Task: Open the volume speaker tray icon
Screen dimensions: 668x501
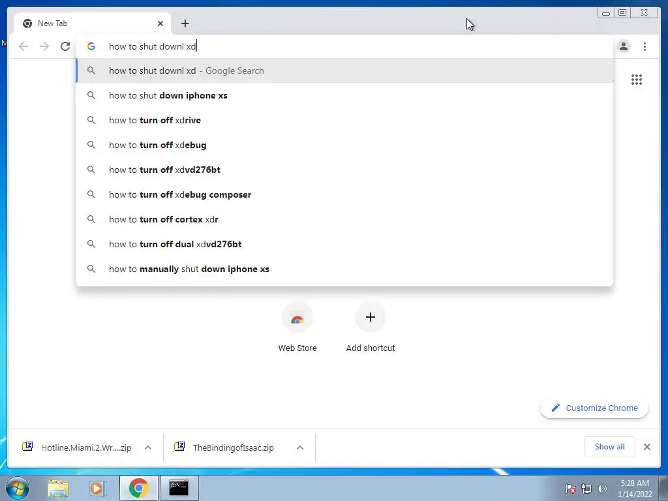Action: click(x=601, y=489)
